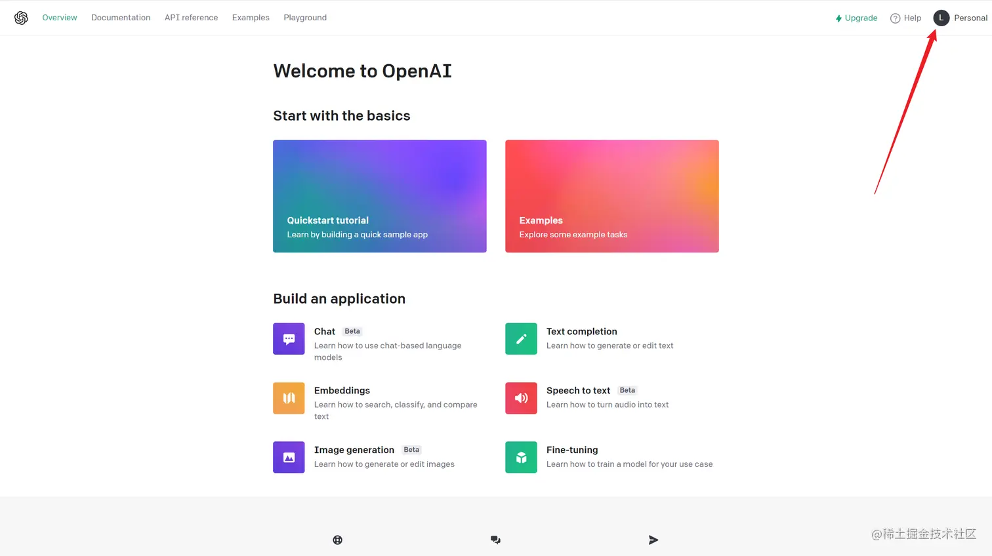This screenshot has height=556, width=992.
Task: Open the red Examples card
Action: coord(612,196)
